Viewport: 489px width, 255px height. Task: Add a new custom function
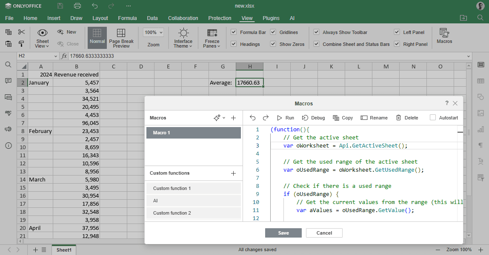(233, 173)
